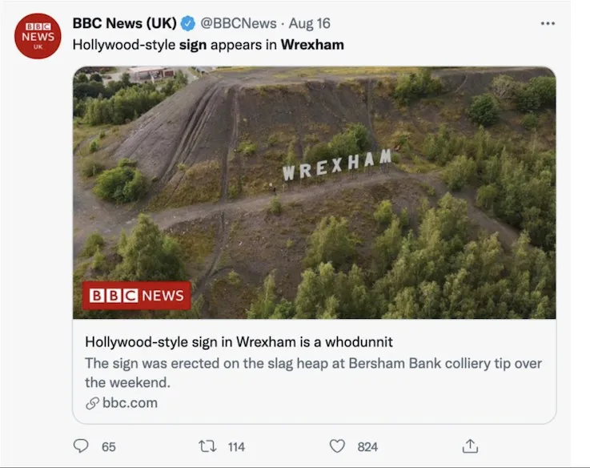590x468 pixels.
Task: Click the link chain icon beside bbc.com
Action: coord(92,403)
